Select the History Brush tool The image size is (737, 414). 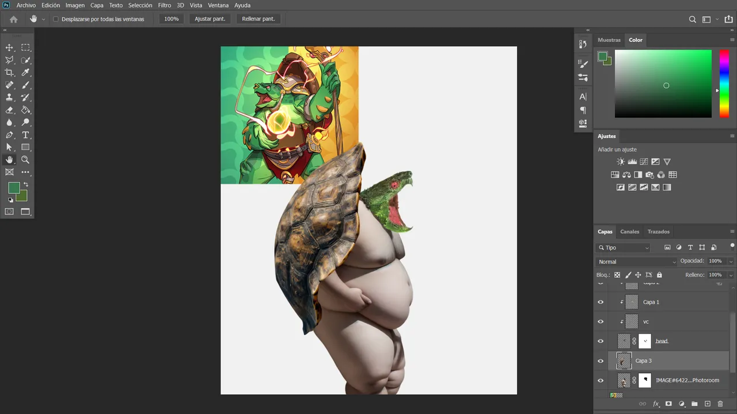(x=25, y=98)
